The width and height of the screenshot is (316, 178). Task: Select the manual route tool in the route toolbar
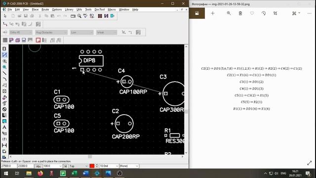(5, 24)
